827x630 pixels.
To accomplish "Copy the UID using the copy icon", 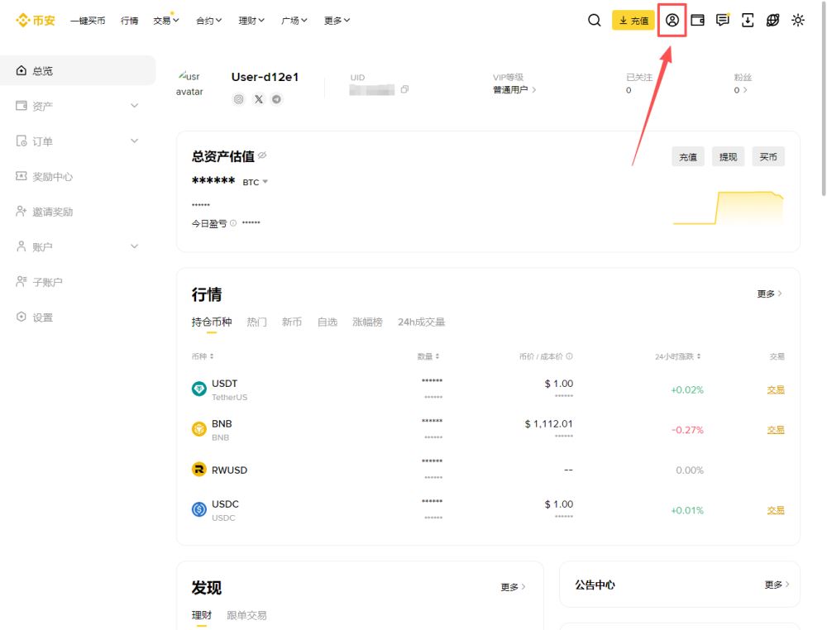I will (x=403, y=89).
